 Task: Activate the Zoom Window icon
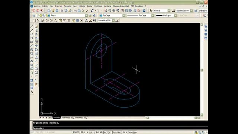114,11
